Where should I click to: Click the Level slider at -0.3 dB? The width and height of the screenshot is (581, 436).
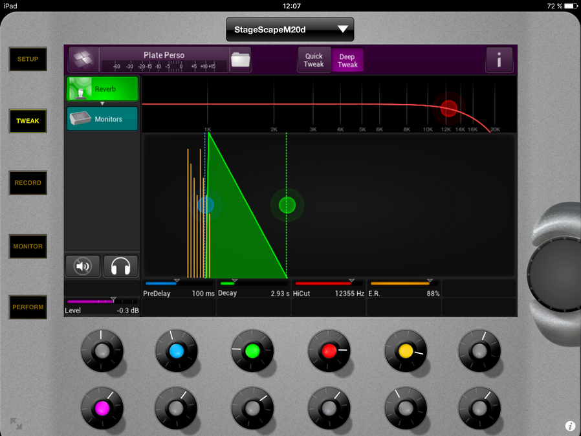(114, 301)
